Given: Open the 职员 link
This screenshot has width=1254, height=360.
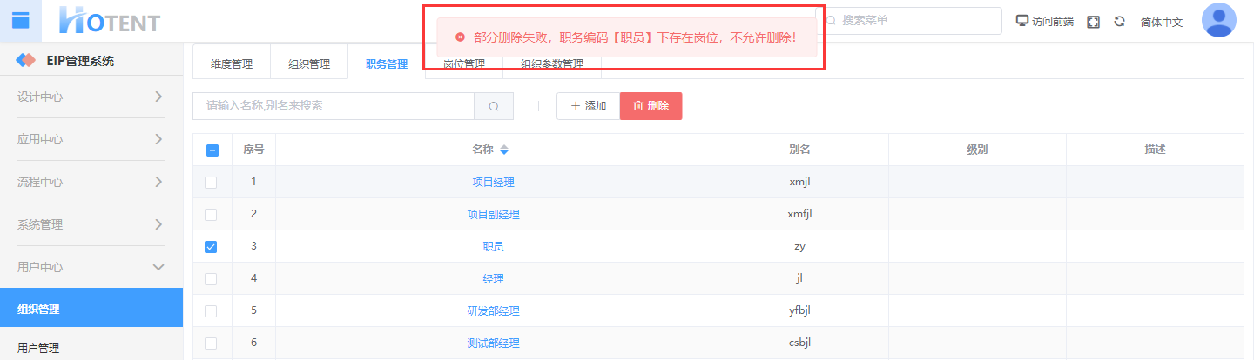Looking at the screenshot, I should click(493, 247).
